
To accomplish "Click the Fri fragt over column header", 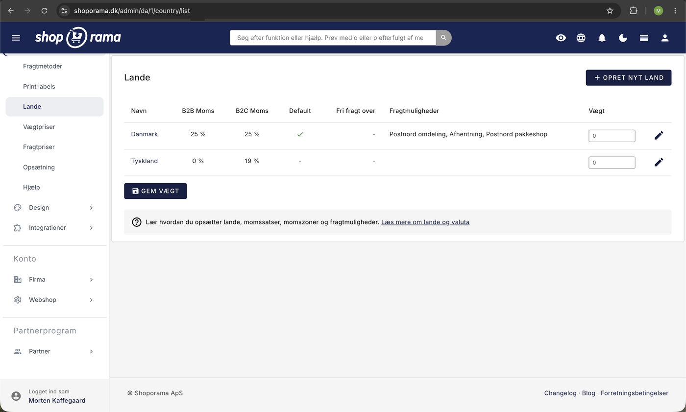I will (356, 111).
